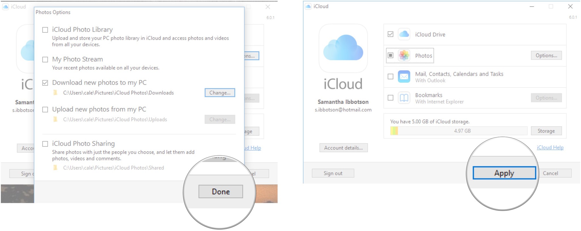Toggle the My Photo Stream checkbox
Image resolution: width=581 pixels, height=231 pixels.
[45, 60]
